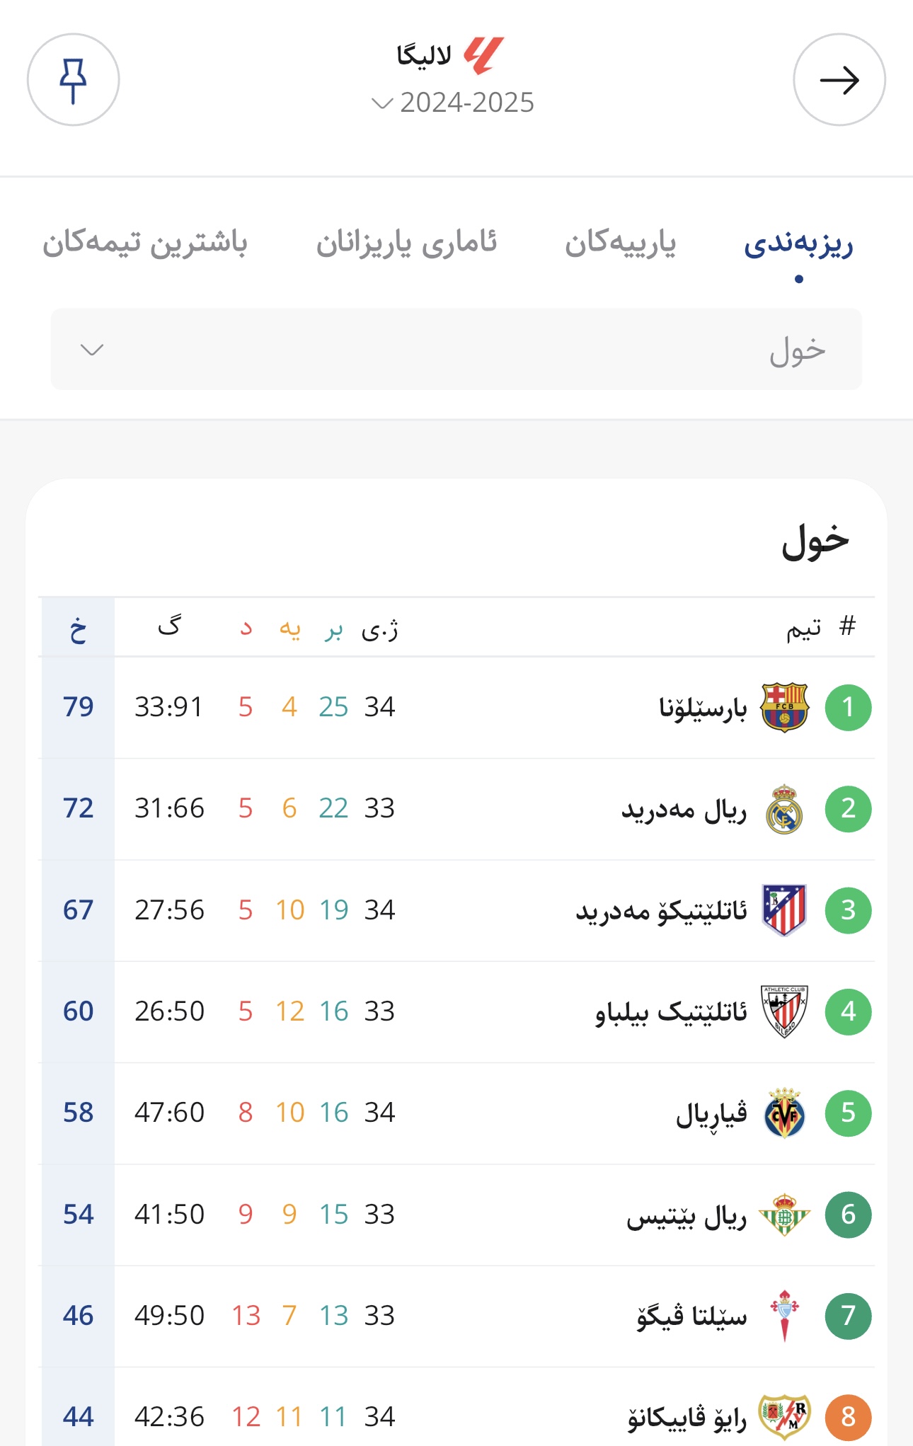The image size is (913, 1446).
Task: Open the Celta Vigo crest
Action: tap(784, 1316)
